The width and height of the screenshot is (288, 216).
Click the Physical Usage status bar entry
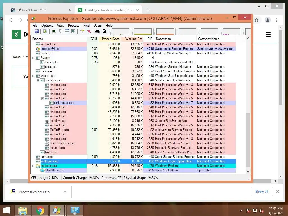(x=141, y=178)
